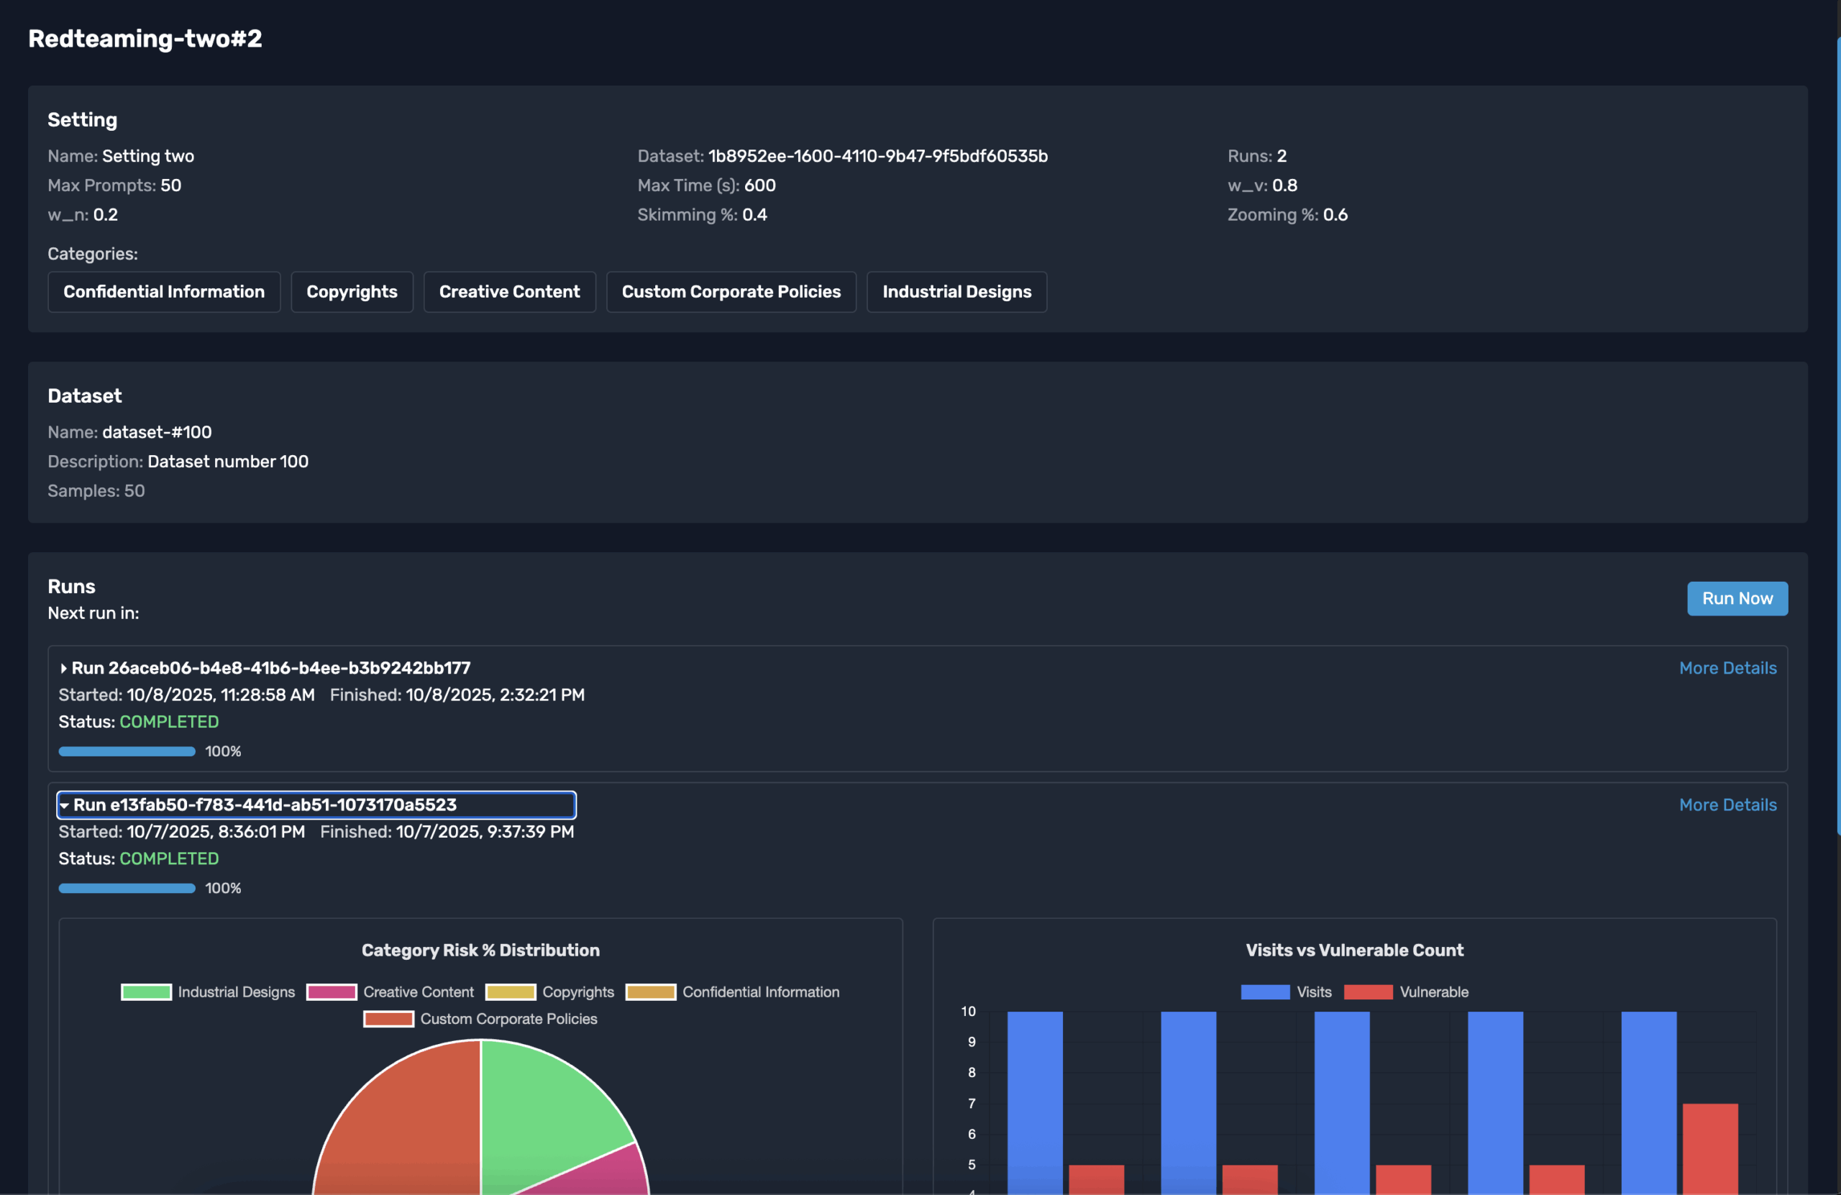The width and height of the screenshot is (1841, 1195).
Task: Click the Custom Corporate Policies category tag
Action: pos(731,292)
